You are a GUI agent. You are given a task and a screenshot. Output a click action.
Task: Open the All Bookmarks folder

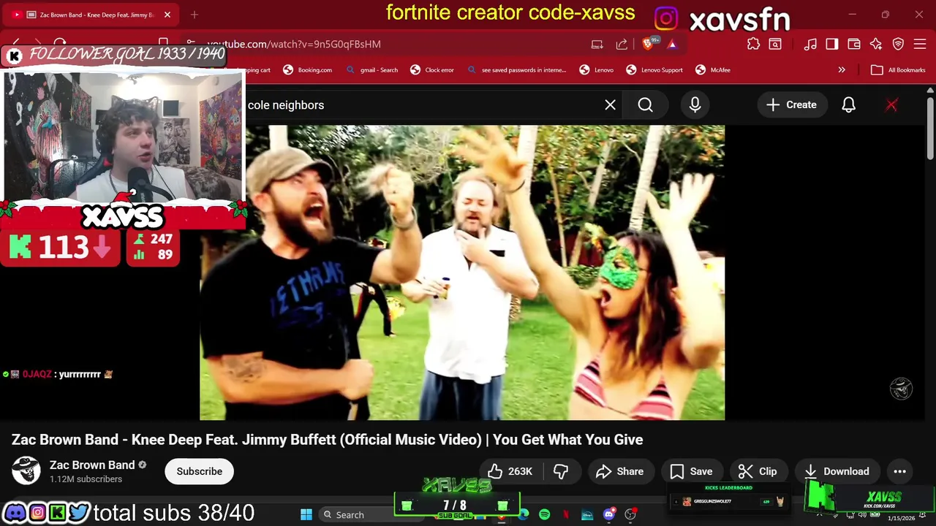pos(899,70)
